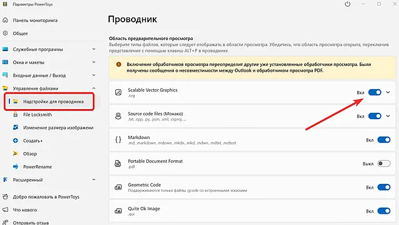Click the Обзор peek icon
Screen dimensions: 399x225
coord(16,153)
